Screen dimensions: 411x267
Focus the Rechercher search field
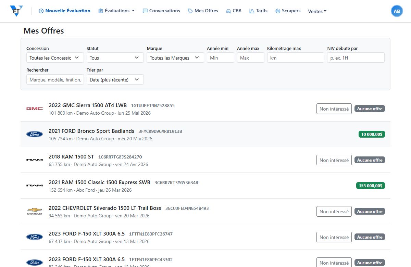[x=55, y=79]
